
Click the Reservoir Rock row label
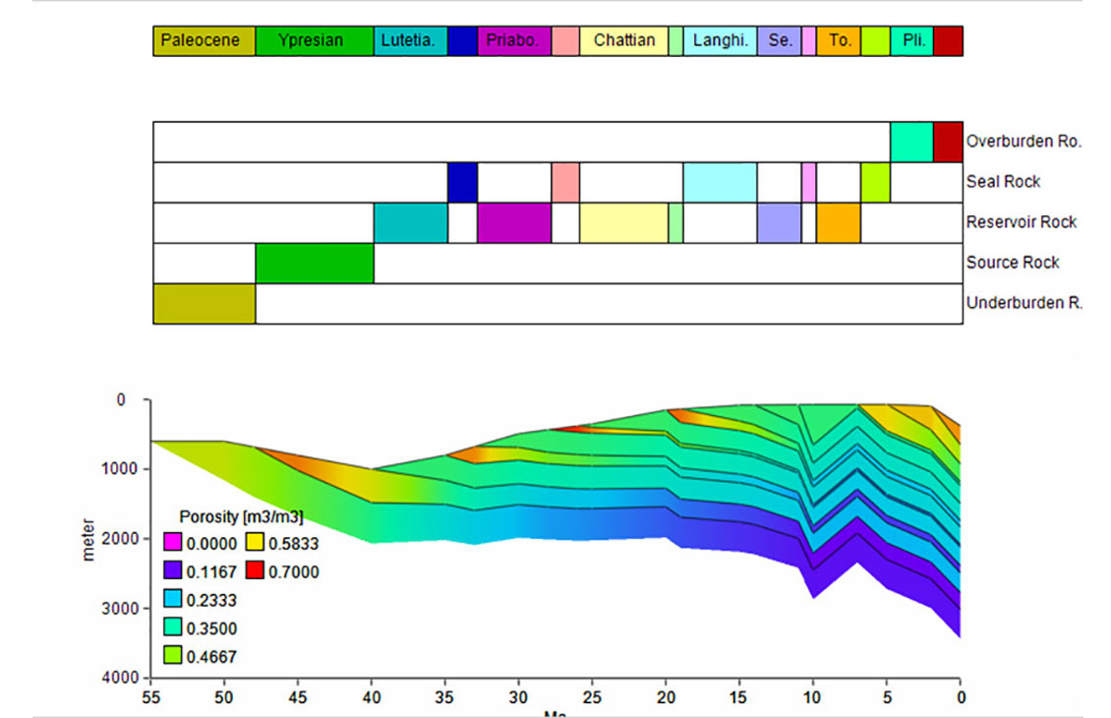tap(1021, 222)
